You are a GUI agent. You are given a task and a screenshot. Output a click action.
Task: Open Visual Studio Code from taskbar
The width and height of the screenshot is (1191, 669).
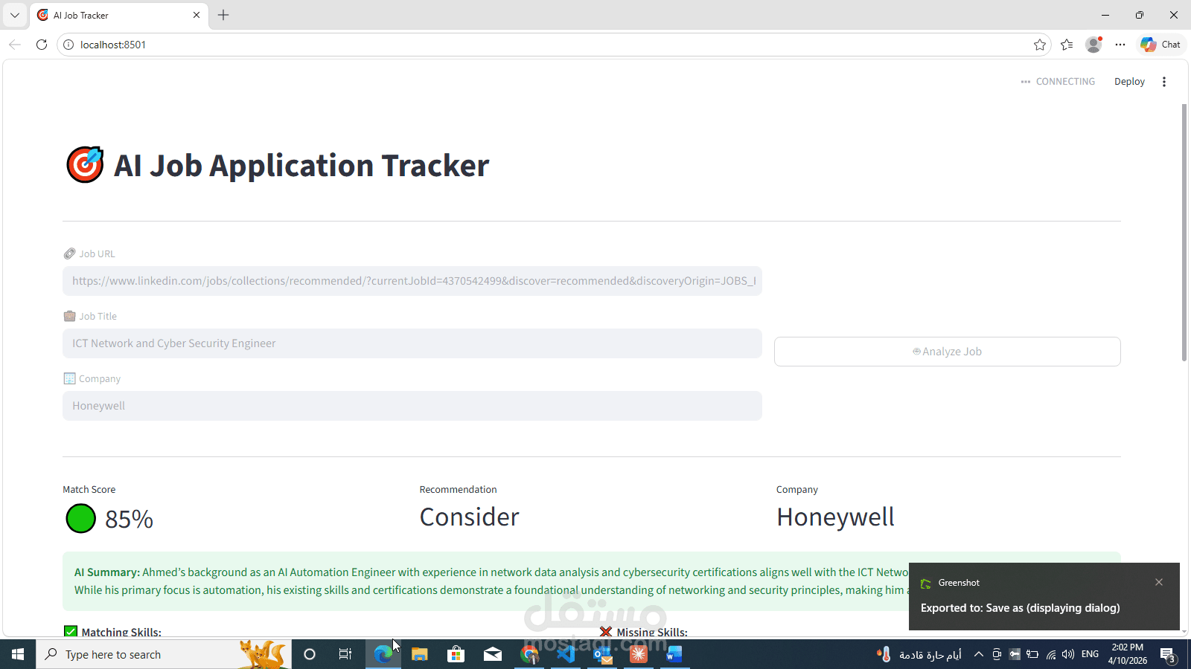tap(566, 654)
